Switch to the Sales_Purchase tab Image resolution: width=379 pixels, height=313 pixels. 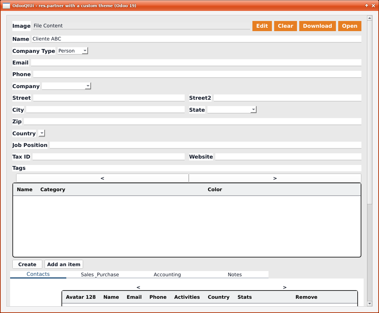pos(100,274)
